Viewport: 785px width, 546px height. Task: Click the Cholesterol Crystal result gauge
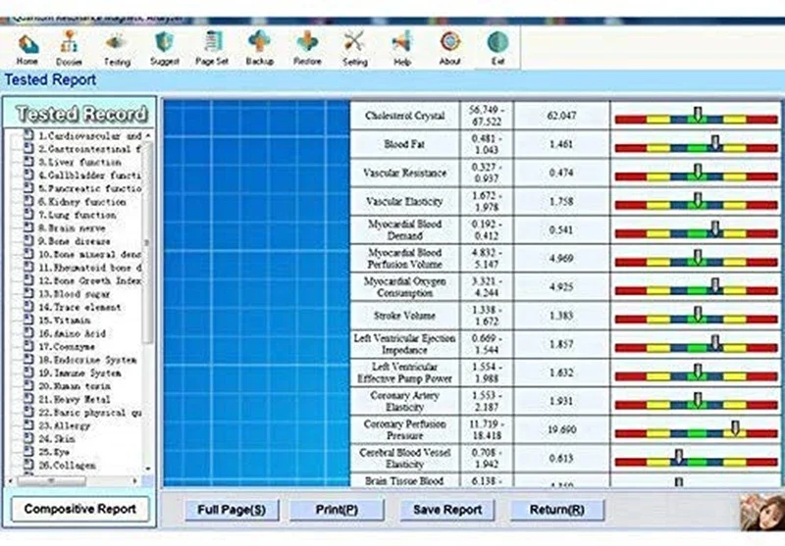696,116
